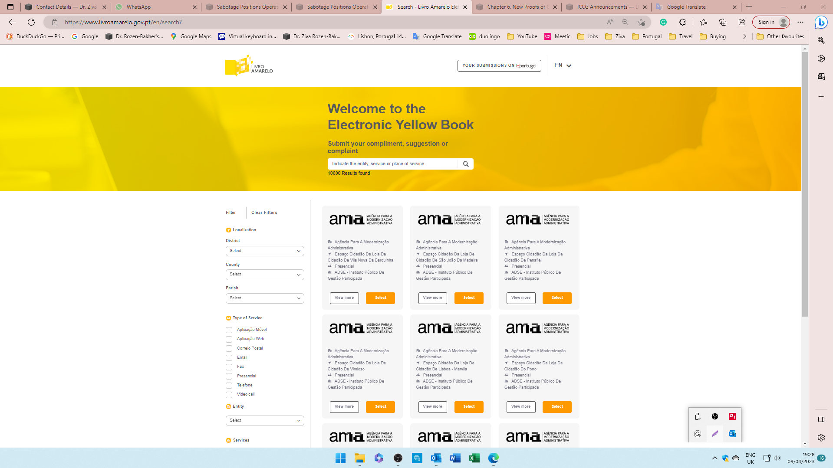Enable the Email service filter
Image resolution: width=833 pixels, height=468 pixels.
[229, 358]
